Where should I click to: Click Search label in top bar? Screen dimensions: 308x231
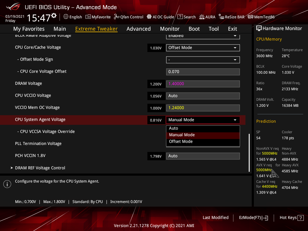(x=189, y=17)
